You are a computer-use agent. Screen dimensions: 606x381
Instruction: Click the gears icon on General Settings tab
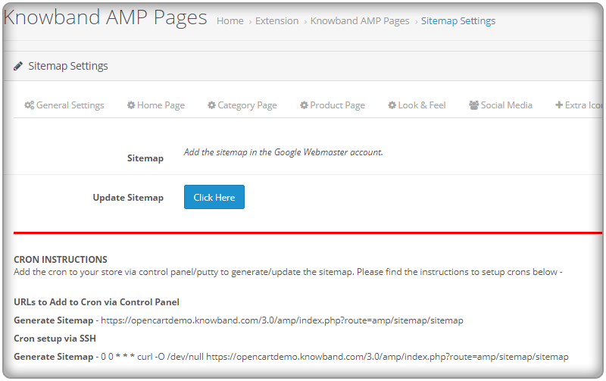click(30, 105)
